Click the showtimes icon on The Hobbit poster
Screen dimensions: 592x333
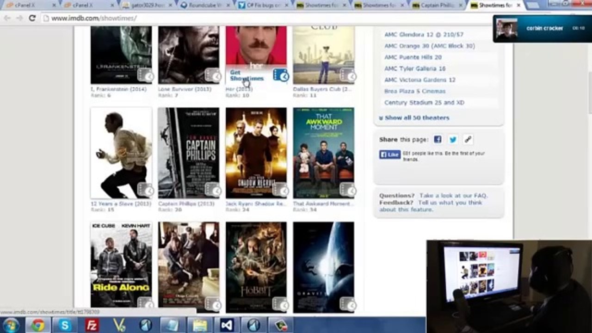pos(280,304)
